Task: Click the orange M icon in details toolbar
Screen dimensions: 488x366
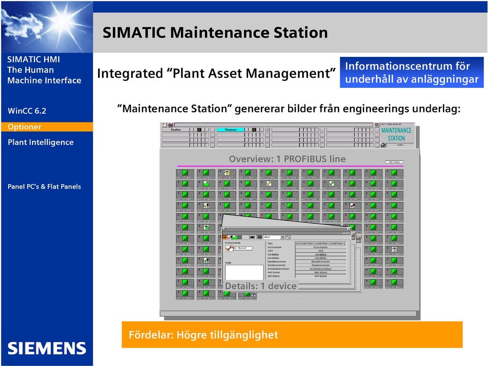Action: pos(225,237)
